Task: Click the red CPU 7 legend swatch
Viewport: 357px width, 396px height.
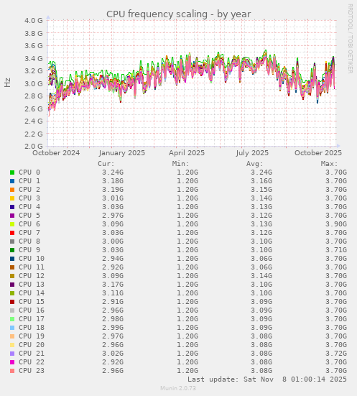Action: (12, 233)
